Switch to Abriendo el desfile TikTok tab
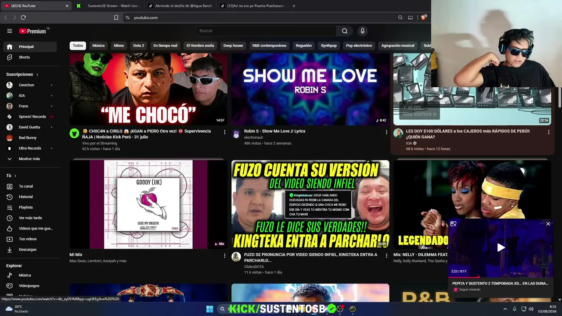The height and width of the screenshot is (316, 562). coord(180,6)
